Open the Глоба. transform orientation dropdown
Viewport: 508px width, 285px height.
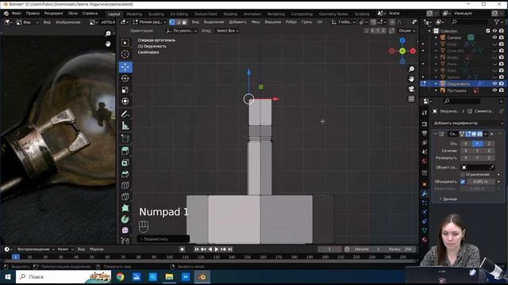(x=343, y=22)
